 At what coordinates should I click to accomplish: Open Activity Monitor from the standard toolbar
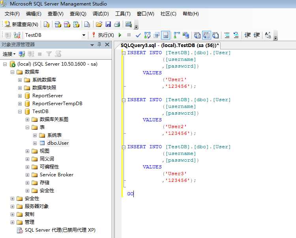pyautogui.click(x=129, y=25)
